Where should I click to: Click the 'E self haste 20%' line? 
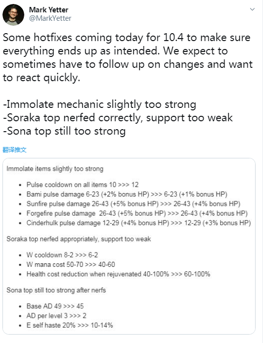point(70,325)
